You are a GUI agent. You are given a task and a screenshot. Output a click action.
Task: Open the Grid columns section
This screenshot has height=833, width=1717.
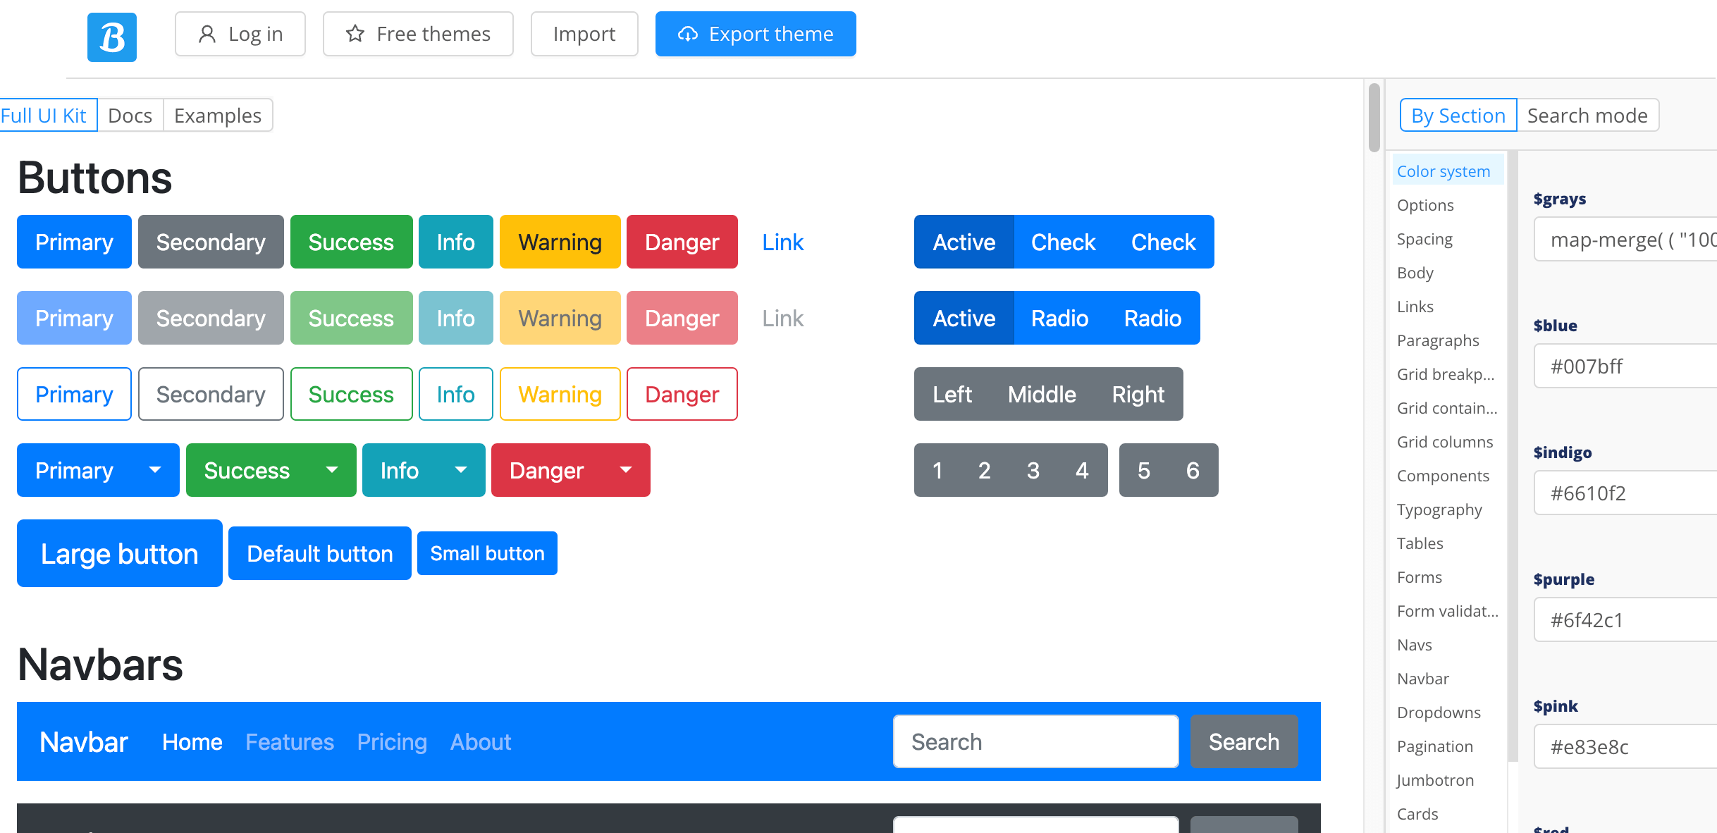click(x=1444, y=441)
